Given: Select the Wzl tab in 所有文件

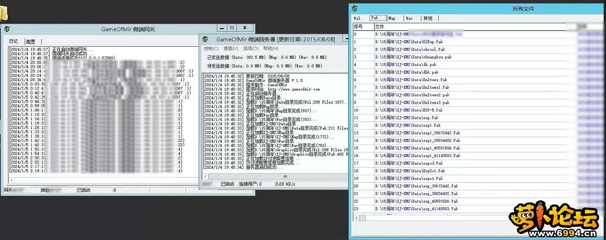Looking at the screenshot, I should pos(357,18).
